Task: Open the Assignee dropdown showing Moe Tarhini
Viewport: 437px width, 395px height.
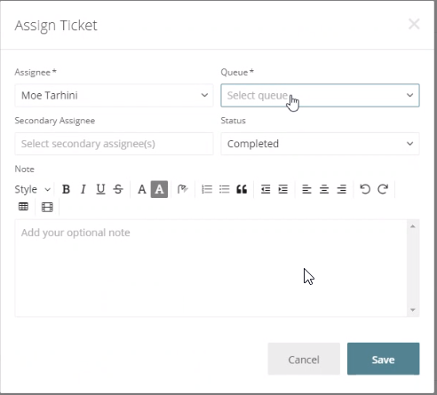Action: [114, 95]
